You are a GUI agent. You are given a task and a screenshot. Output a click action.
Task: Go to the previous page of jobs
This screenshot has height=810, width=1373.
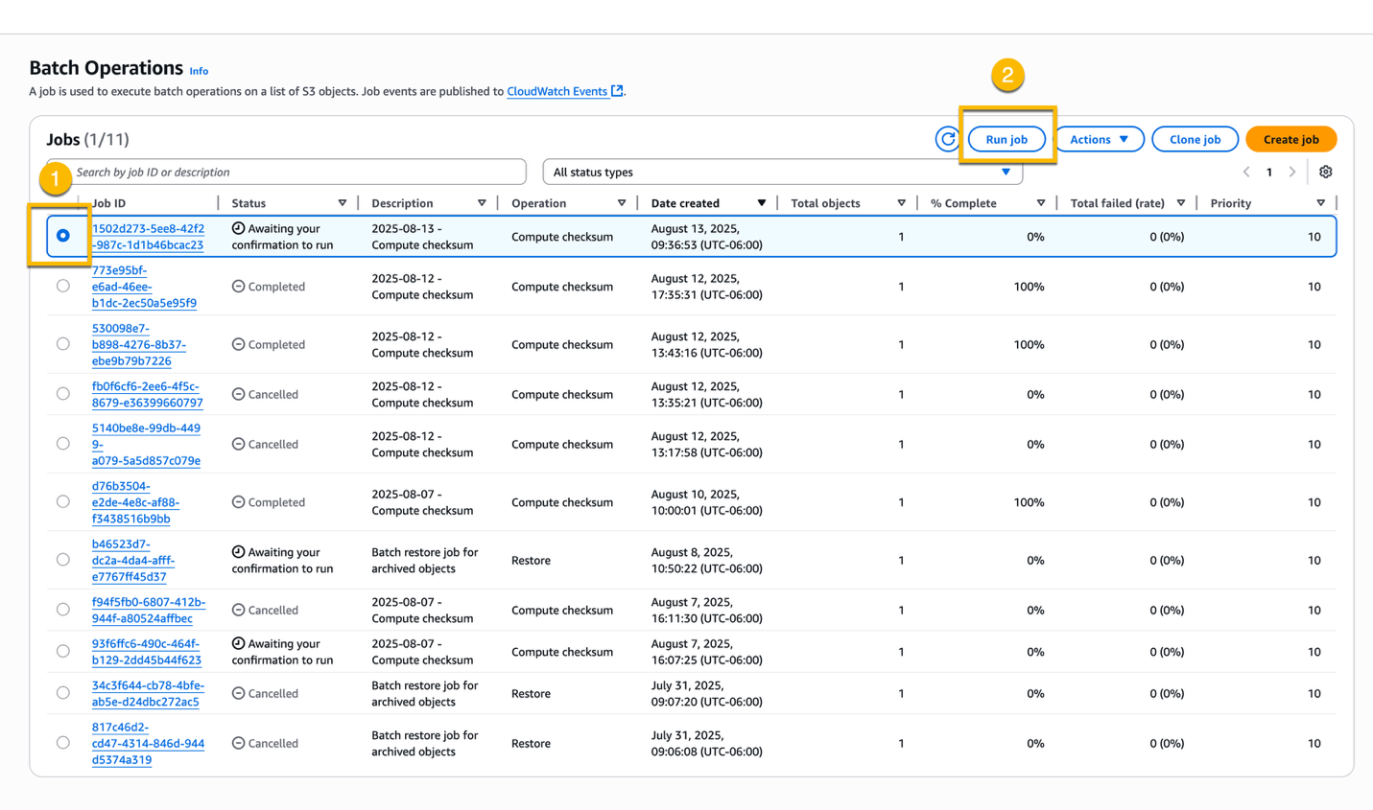1244,172
